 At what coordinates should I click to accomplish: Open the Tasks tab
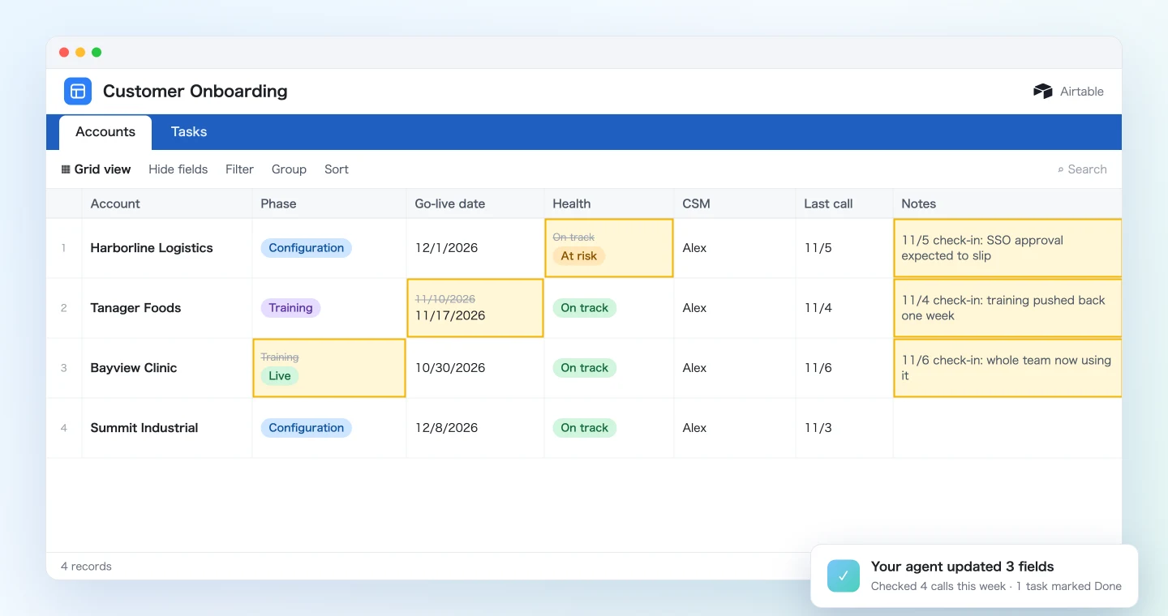point(189,132)
